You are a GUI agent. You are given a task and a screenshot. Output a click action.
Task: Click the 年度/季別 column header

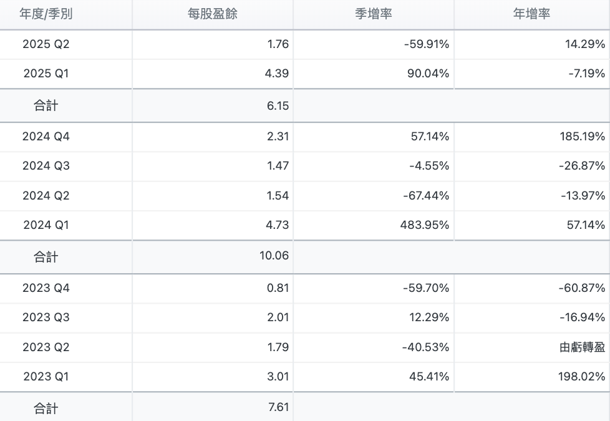point(46,14)
